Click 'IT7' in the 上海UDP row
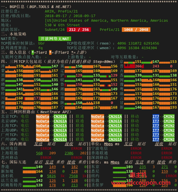Image resolution: width=178 pixels, height=192 pixels. coord(156,130)
